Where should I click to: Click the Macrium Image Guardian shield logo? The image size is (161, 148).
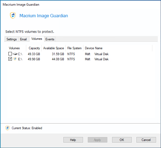[13, 15]
